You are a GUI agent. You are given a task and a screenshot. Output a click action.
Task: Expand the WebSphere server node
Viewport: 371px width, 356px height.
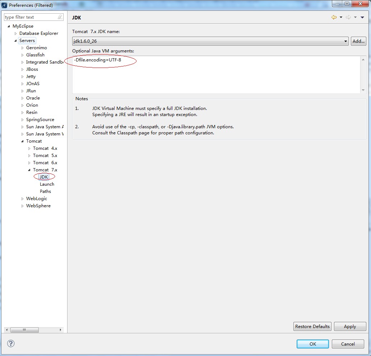pos(23,206)
